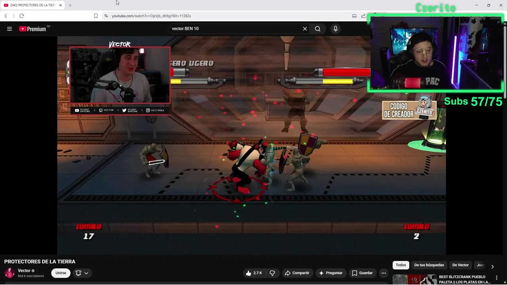Bookmark this page icon

(x=96, y=16)
